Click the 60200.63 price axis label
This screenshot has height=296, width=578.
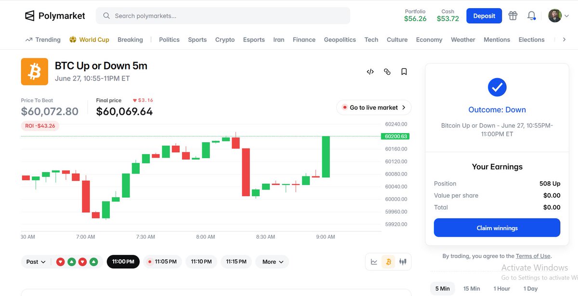396,136
